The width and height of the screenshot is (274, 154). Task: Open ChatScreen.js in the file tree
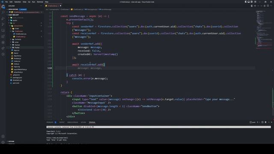21,37
